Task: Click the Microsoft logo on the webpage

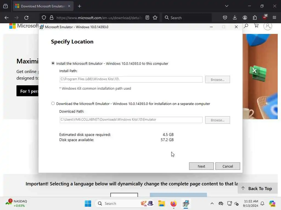Action: coord(24,26)
